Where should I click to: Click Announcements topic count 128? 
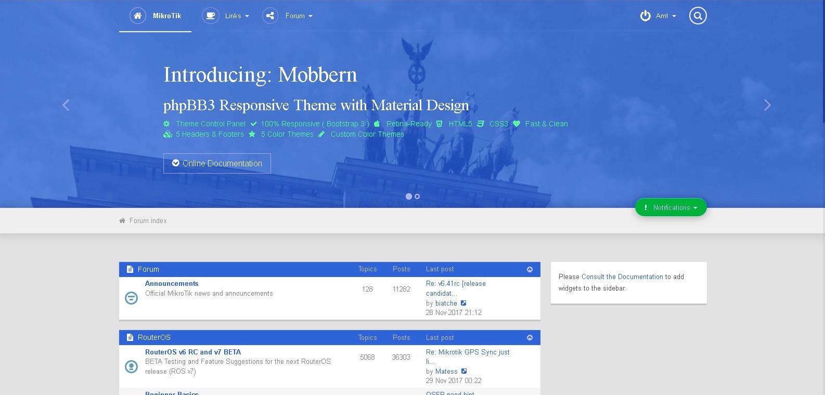(367, 289)
